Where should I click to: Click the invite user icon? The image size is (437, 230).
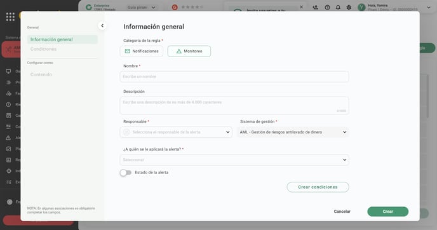pyautogui.click(x=315, y=8)
